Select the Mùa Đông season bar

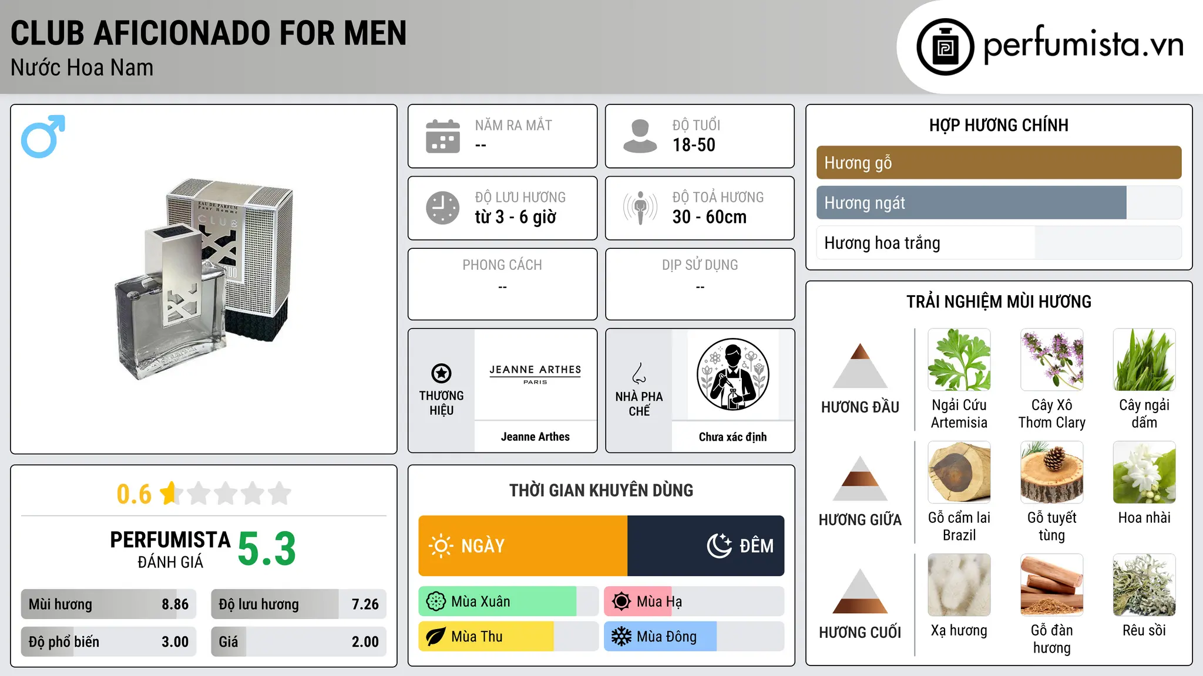click(x=694, y=637)
